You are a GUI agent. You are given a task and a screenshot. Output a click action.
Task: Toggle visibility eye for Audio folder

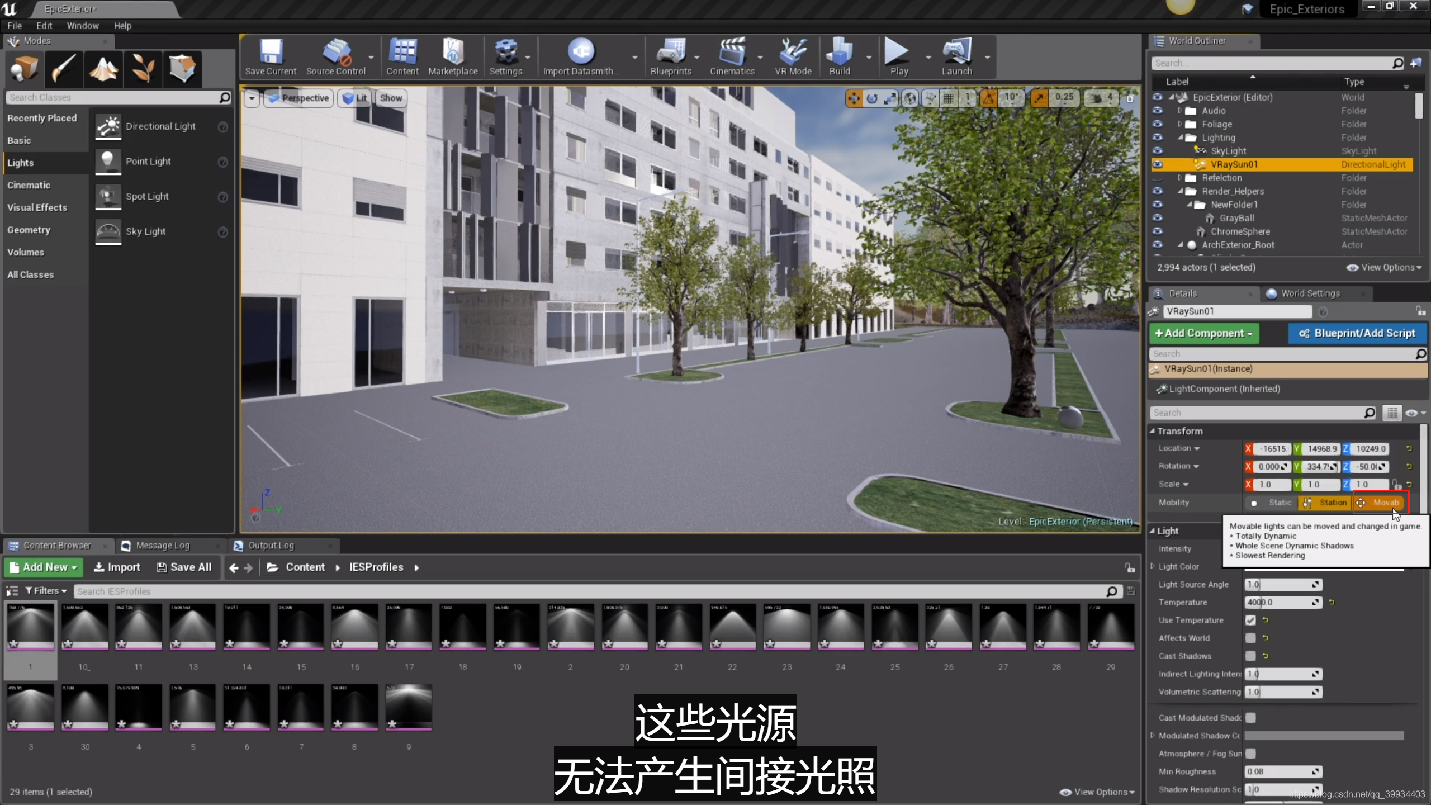[x=1157, y=111]
